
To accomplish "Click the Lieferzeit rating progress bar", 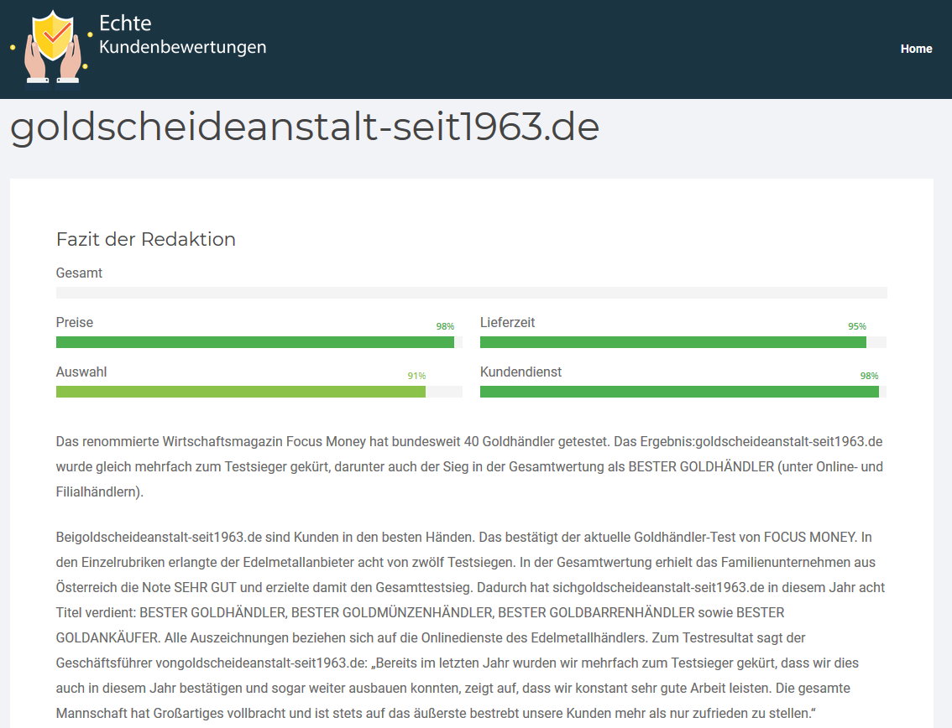I will (683, 342).
